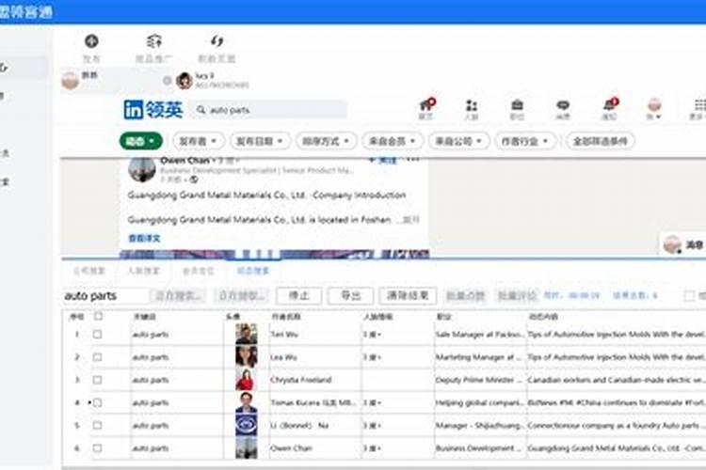This screenshot has height=470, width=706.
Task: Open the LinkedIn apps grid icon
Action: tap(699, 105)
